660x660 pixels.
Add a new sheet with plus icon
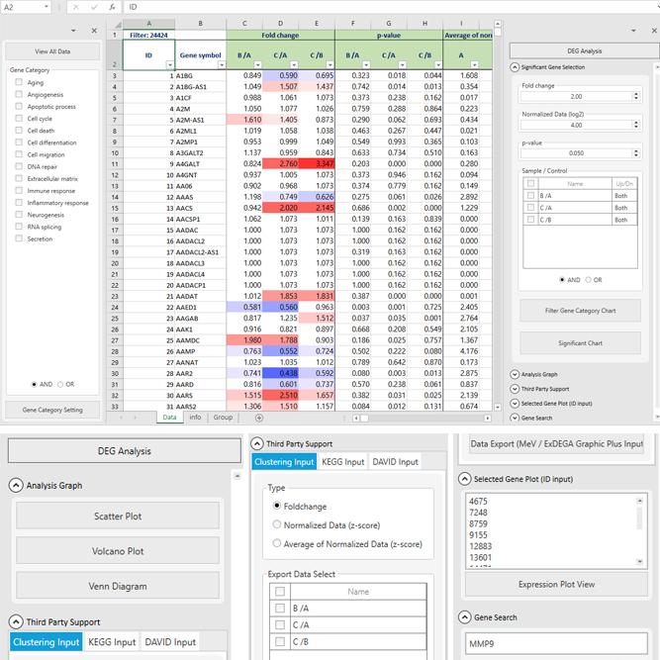point(259,418)
